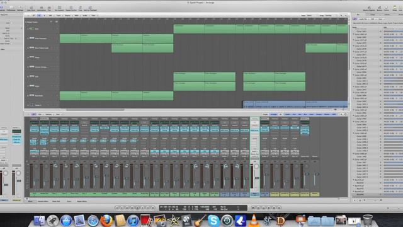Screen dimensions: 403x227
Task: Click the Duplicate Track button above the track list
Action: pyautogui.click(x=56, y=22)
